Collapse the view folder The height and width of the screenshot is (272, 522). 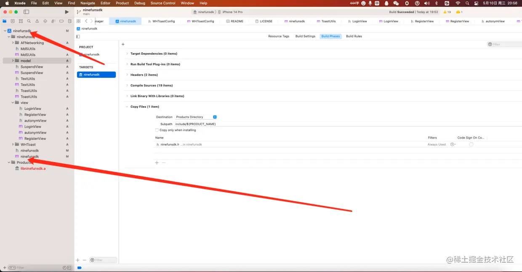pyautogui.click(x=13, y=103)
